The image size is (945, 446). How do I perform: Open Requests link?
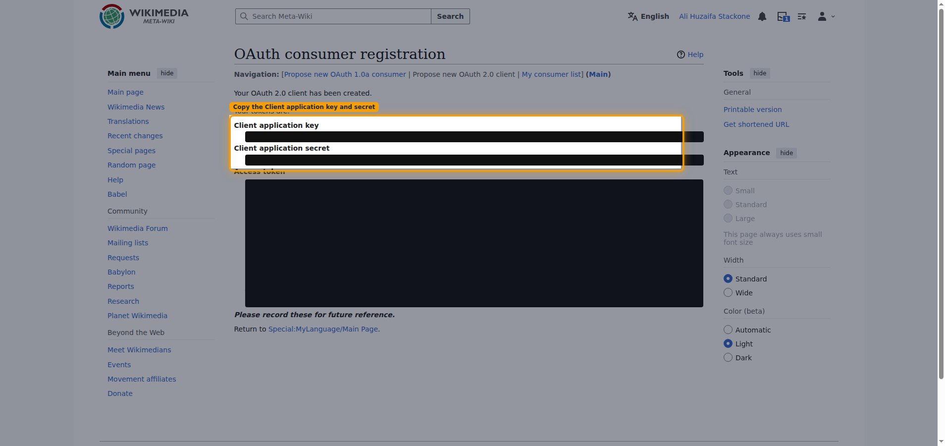coord(123,258)
